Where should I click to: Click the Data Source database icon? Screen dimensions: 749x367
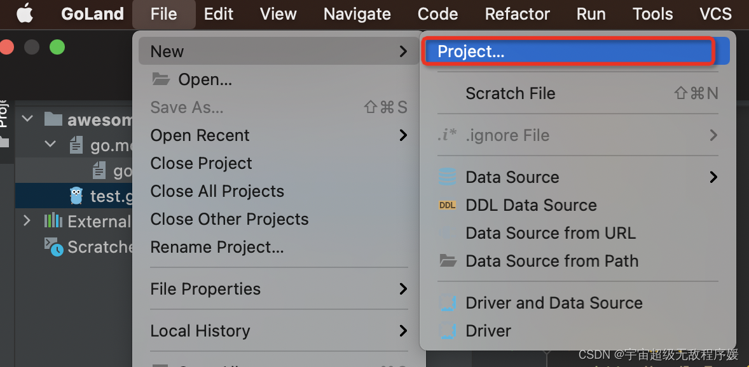coord(448,177)
